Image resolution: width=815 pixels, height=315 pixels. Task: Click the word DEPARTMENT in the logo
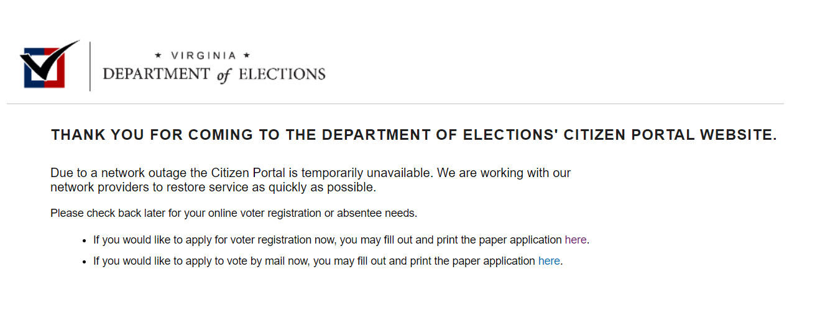[156, 75]
